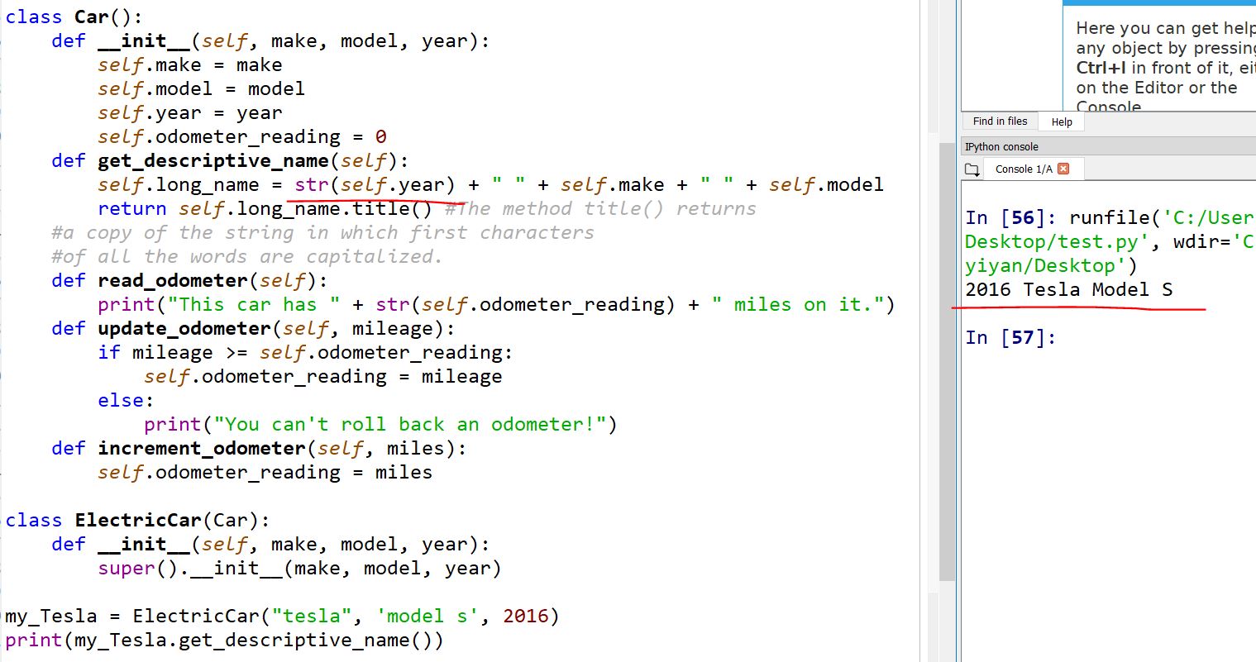The height and width of the screenshot is (662, 1256).
Task: Open the console tab browser folder icon
Action: (972, 169)
